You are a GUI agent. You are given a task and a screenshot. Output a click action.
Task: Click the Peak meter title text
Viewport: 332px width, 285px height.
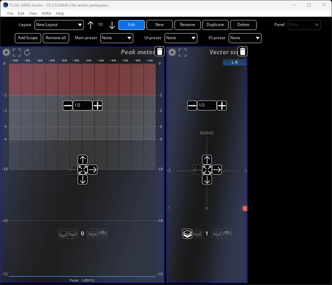(138, 52)
